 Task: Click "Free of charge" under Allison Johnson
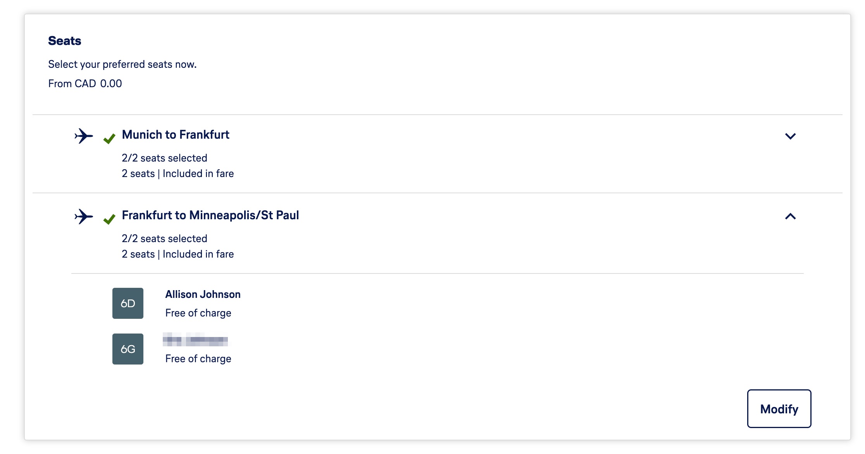tap(198, 313)
